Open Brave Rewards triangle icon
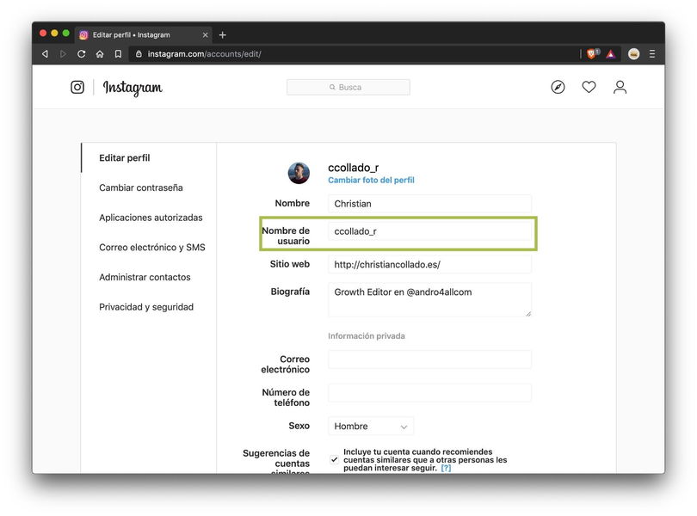The height and width of the screenshot is (516, 697). (611, 54)
